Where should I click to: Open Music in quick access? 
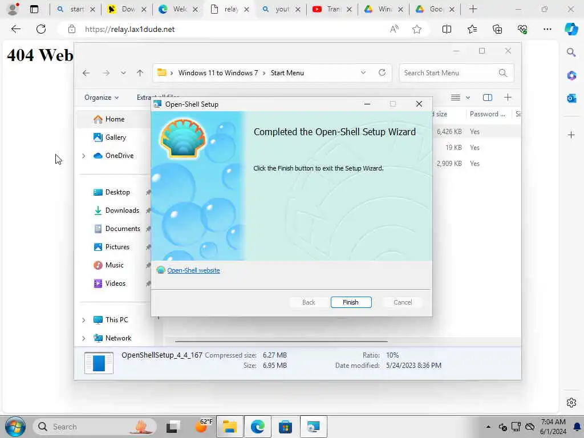[x=114, y=265]
